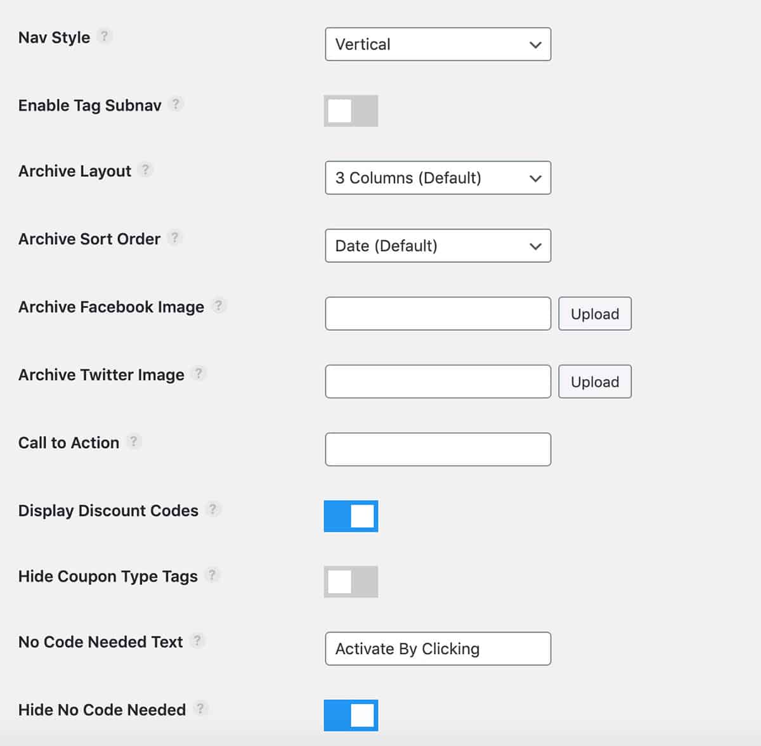Click the Archive Twitter Image label

click(101, 375)
